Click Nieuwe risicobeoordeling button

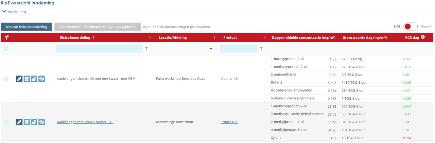(x=27, y=26)
